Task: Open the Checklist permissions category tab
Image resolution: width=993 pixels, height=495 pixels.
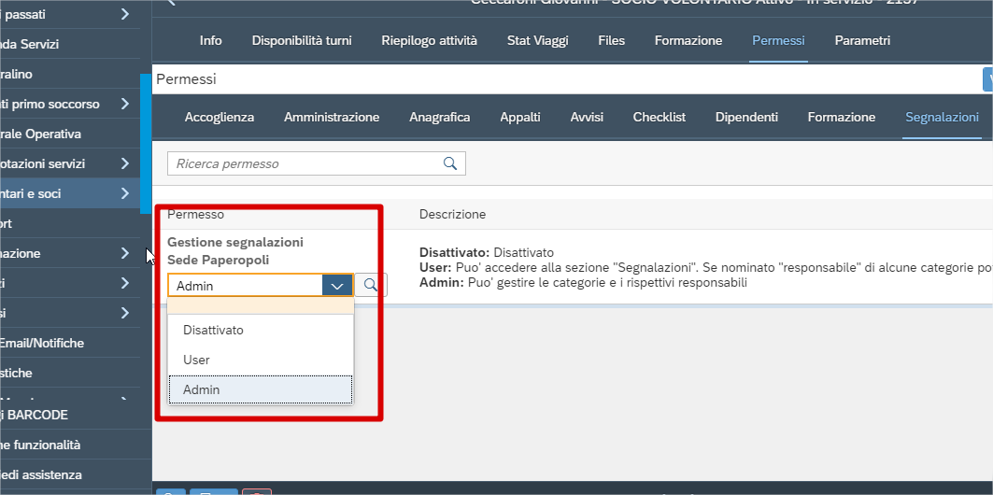Action: [x=660, y=117]
